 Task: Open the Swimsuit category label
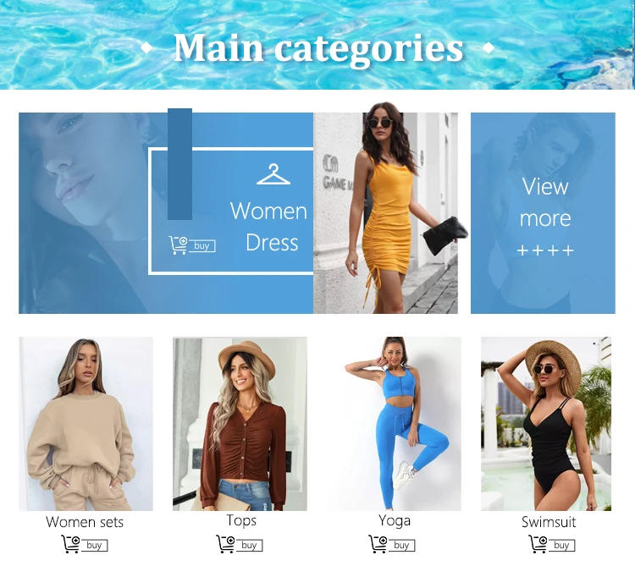[549, 522]
